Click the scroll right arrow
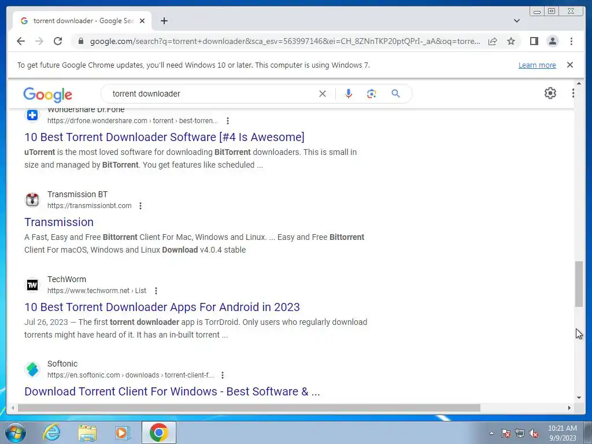The image size is (592, 444). [569, 408]
